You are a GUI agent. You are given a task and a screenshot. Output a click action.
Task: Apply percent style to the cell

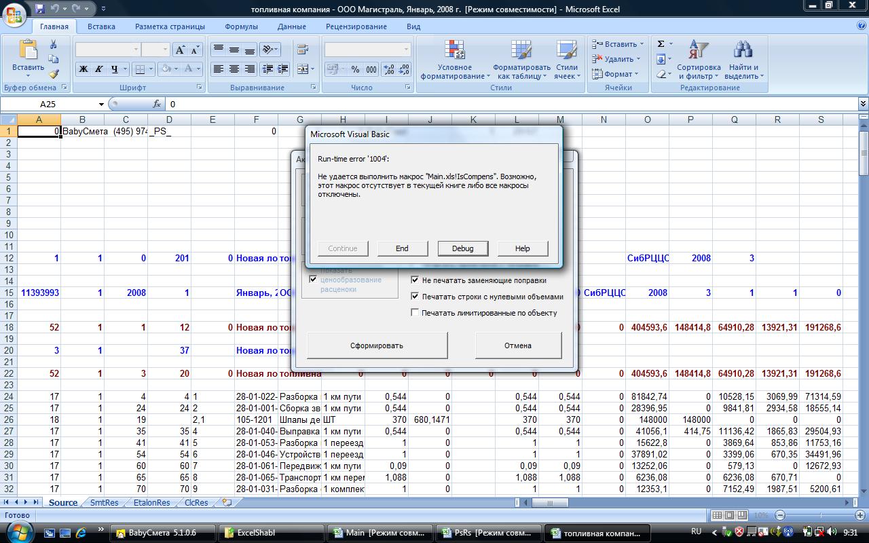[356, 69]
